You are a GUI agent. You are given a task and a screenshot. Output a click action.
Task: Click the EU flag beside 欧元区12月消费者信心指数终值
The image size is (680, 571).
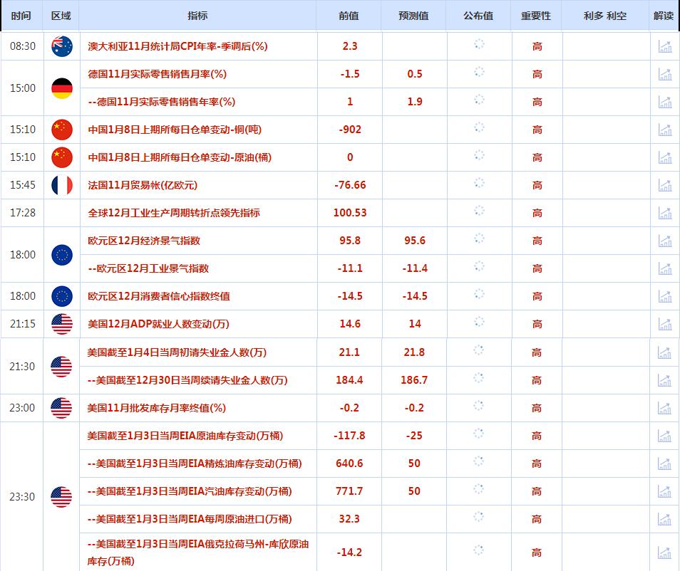pos(62,296)
